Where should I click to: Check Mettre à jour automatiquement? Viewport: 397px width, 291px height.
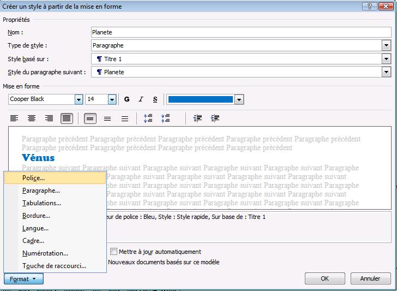point(113,252)
